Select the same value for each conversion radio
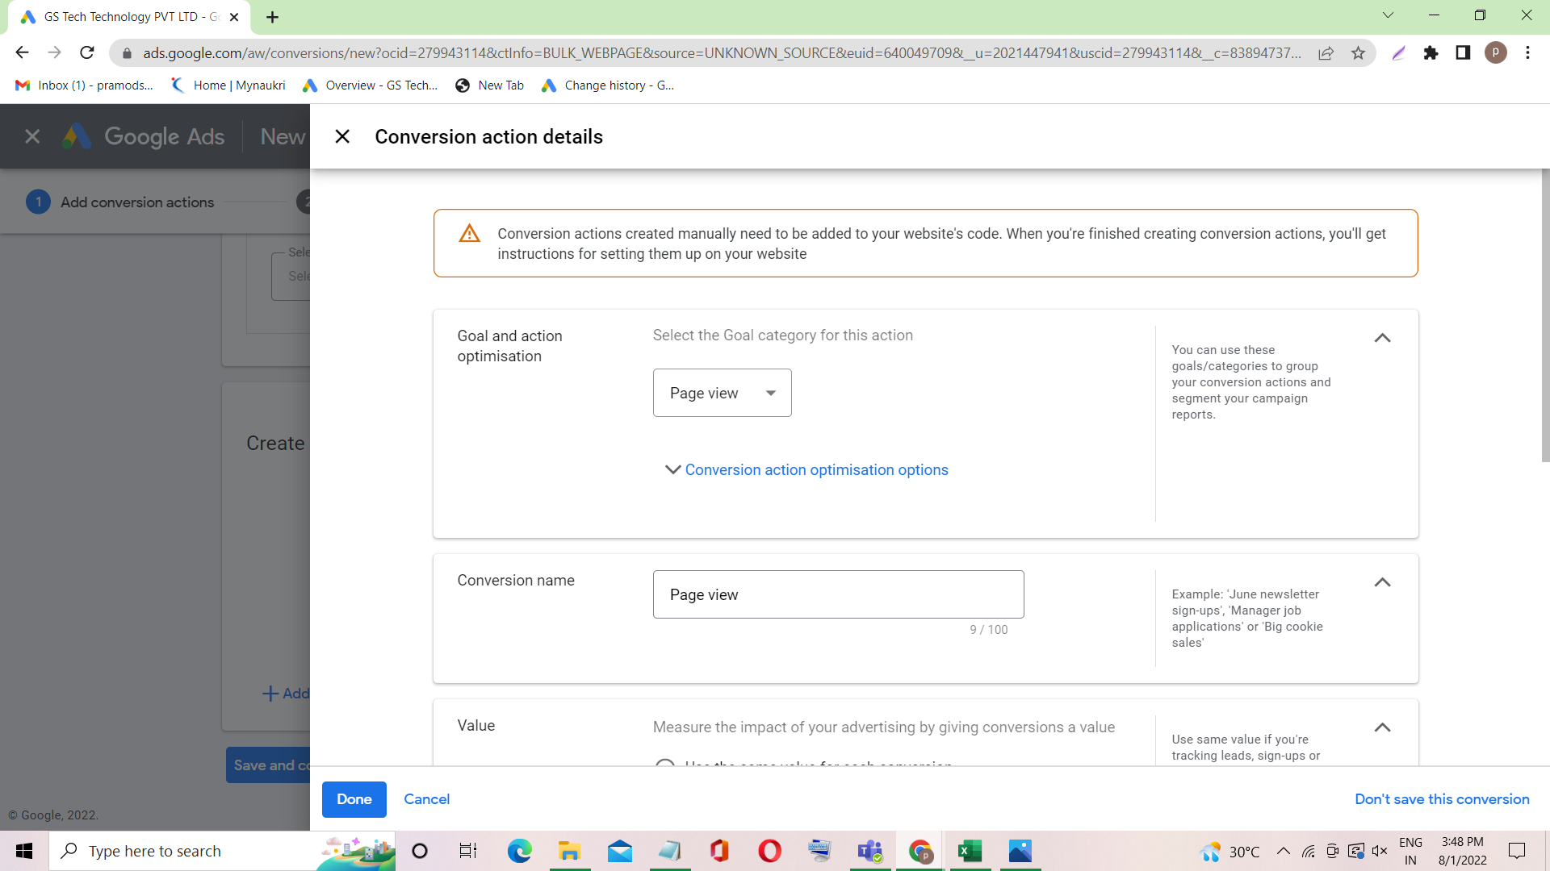This screenshot has width=1550, height=871. click(665, 762)
